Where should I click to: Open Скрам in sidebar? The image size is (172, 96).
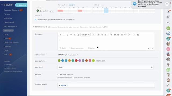click(x=6, y=51)
